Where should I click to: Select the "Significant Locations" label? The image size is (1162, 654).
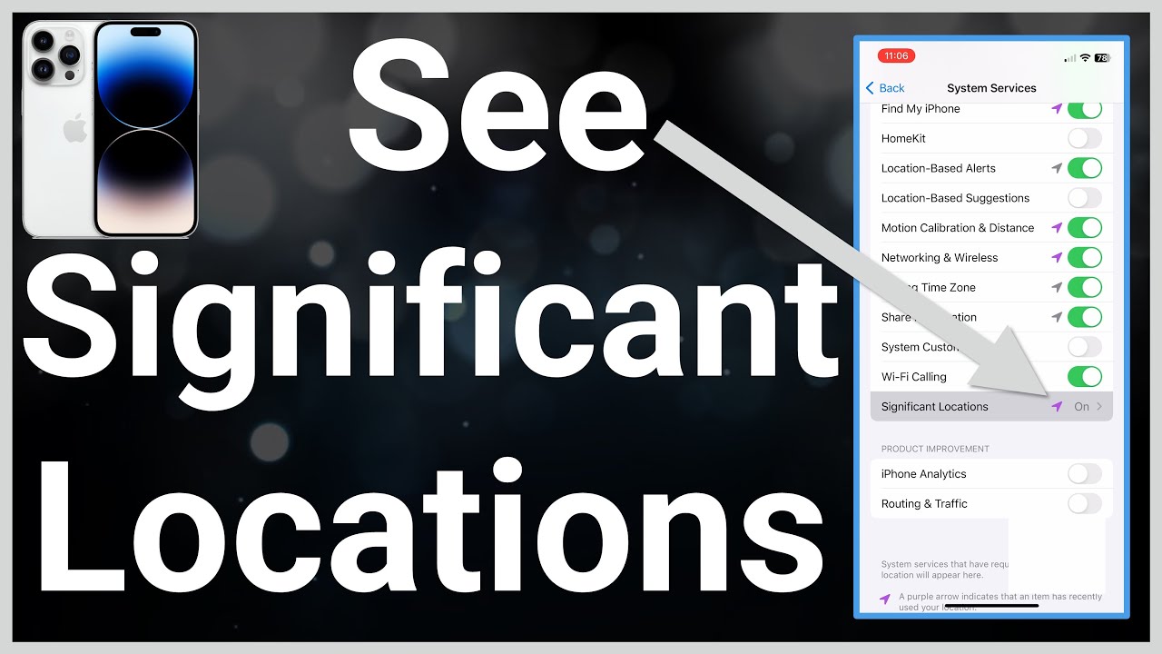click(x=935, y=407)
